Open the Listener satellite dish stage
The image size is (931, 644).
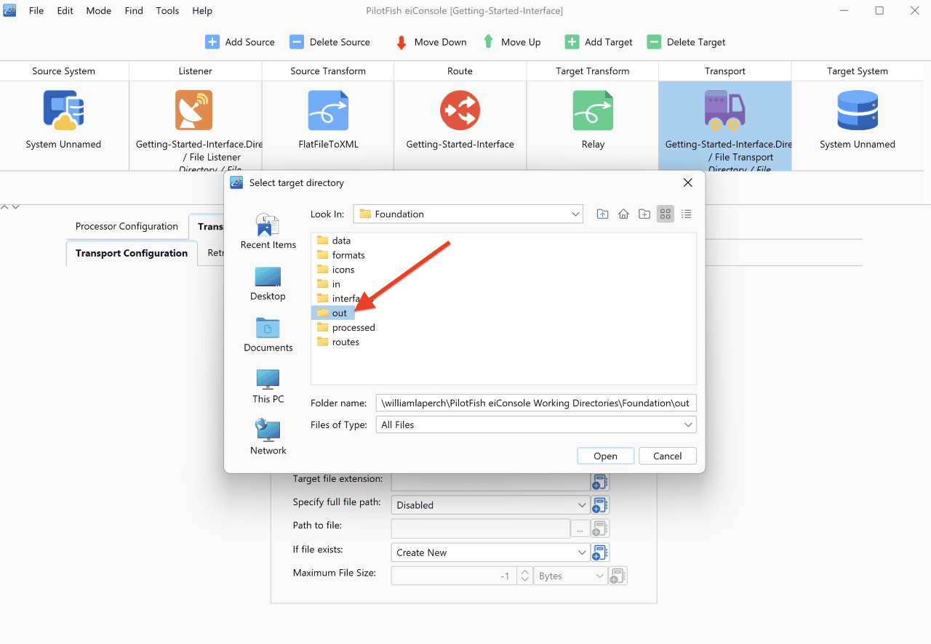click(x=194, y=110)
